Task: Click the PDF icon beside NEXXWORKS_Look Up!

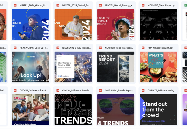Action: point(15,48)
